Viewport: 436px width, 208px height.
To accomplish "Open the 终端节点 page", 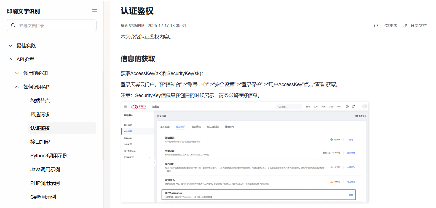I will [x=40, y=101].
